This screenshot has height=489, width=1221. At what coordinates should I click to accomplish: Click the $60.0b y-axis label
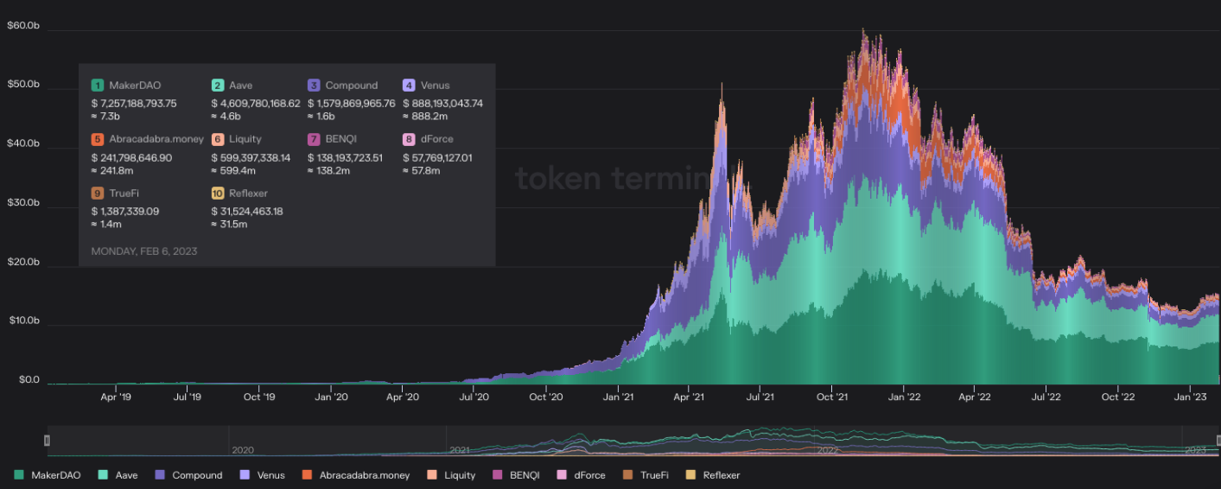tap(23, 26)
